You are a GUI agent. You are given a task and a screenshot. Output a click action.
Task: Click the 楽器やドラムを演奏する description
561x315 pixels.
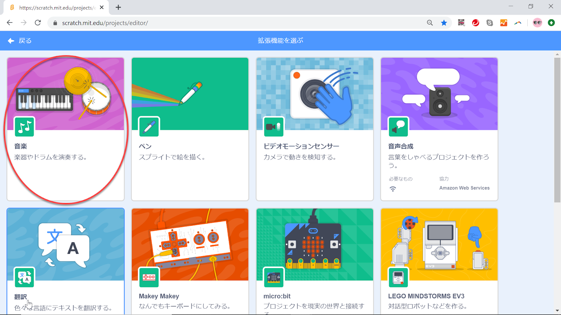[50, 157]
